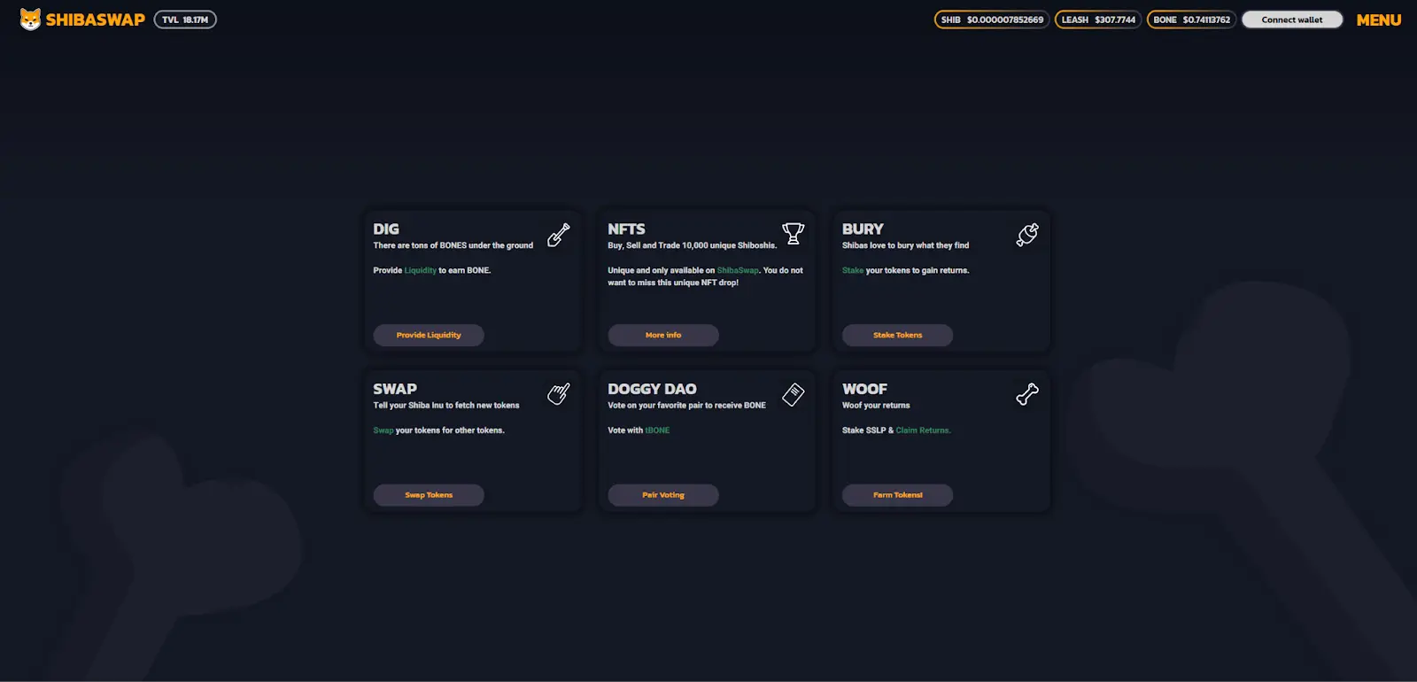Open the MENU in the header
1417x682 pixels.
pos(1379,19)
